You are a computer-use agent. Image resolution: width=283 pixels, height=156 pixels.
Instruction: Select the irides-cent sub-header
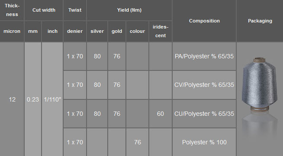161,32
